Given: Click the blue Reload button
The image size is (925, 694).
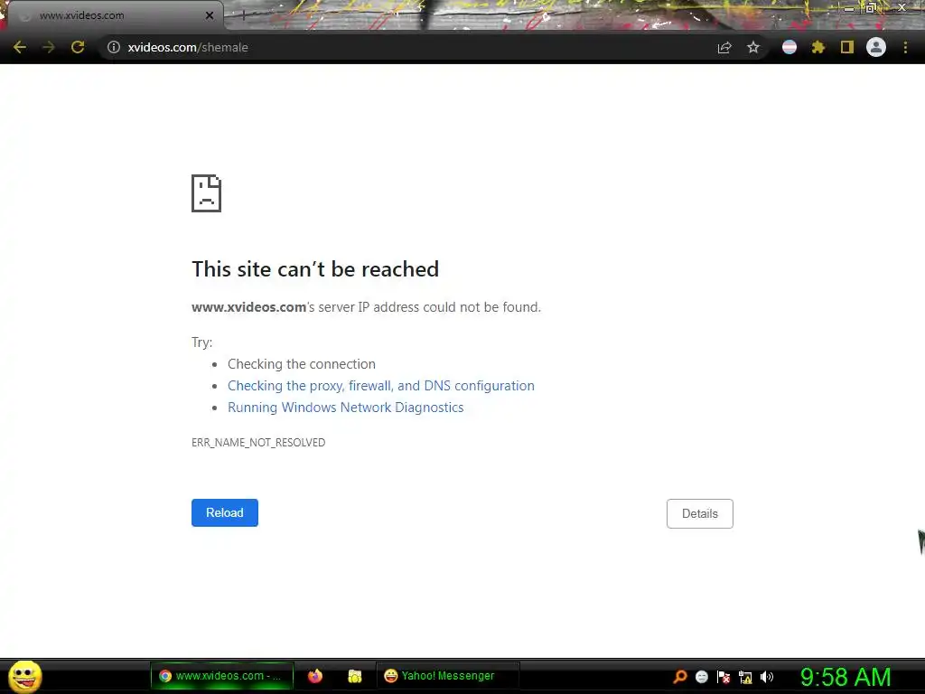Looking at the screenshot, I should pos(225,513).
